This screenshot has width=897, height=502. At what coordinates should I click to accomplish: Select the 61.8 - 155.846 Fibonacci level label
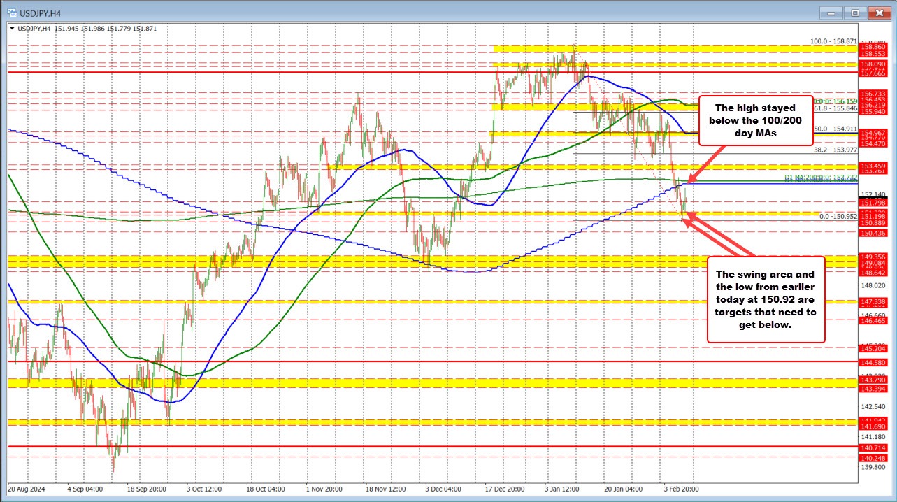click(834, 109)
